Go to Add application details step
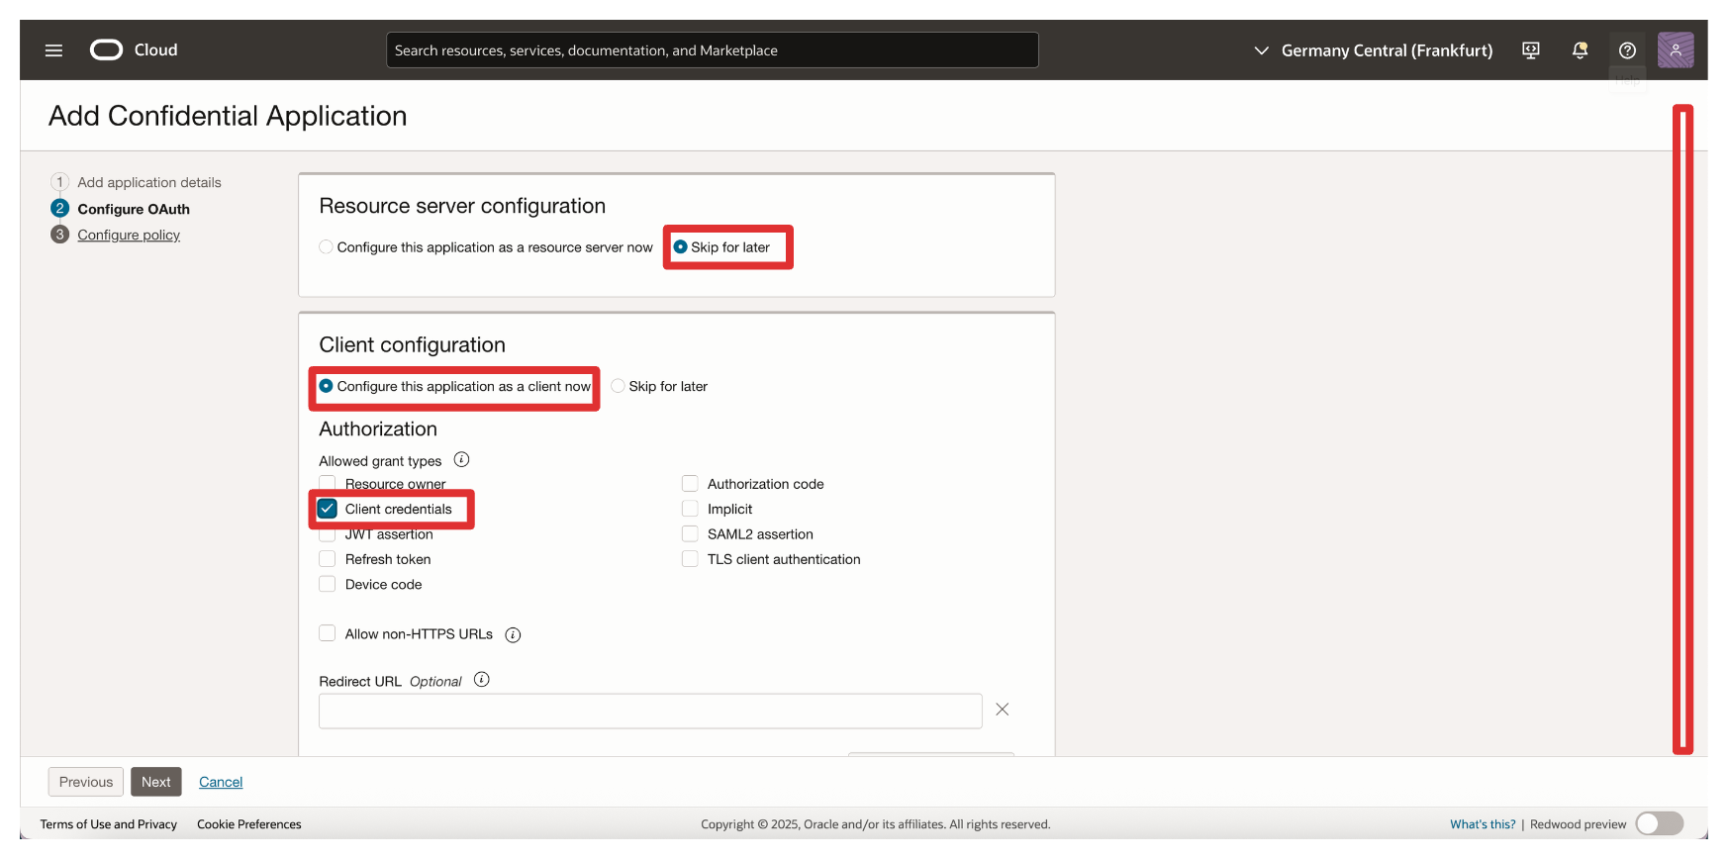 coord(148,183)
